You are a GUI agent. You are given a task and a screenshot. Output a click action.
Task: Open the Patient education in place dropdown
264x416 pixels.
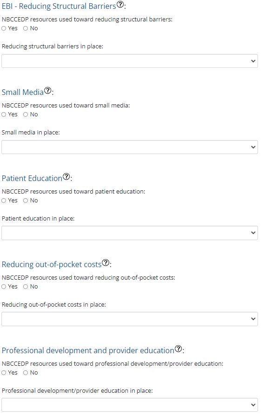(130, 233)
